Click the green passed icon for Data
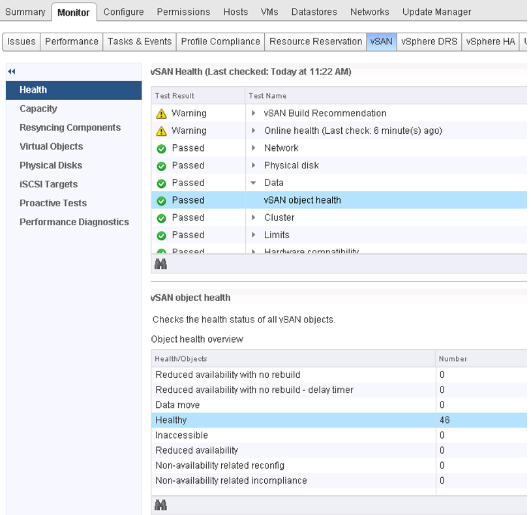 [x=162, y=183]
